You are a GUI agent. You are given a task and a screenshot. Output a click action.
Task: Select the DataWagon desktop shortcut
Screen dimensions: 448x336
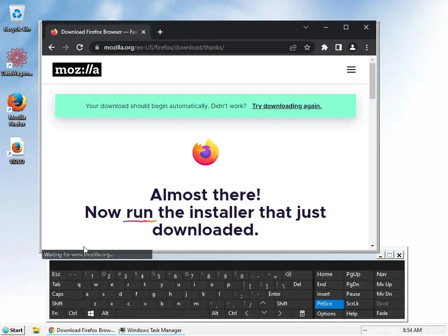17,62
